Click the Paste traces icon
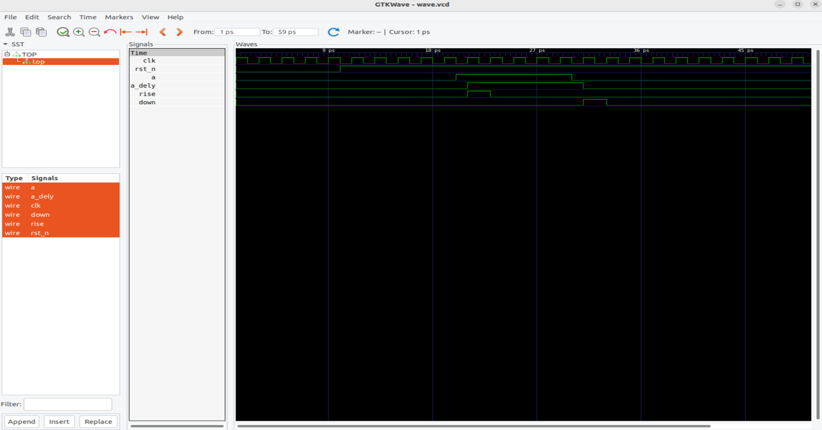 pyautogui.click(x=41, y=32)
